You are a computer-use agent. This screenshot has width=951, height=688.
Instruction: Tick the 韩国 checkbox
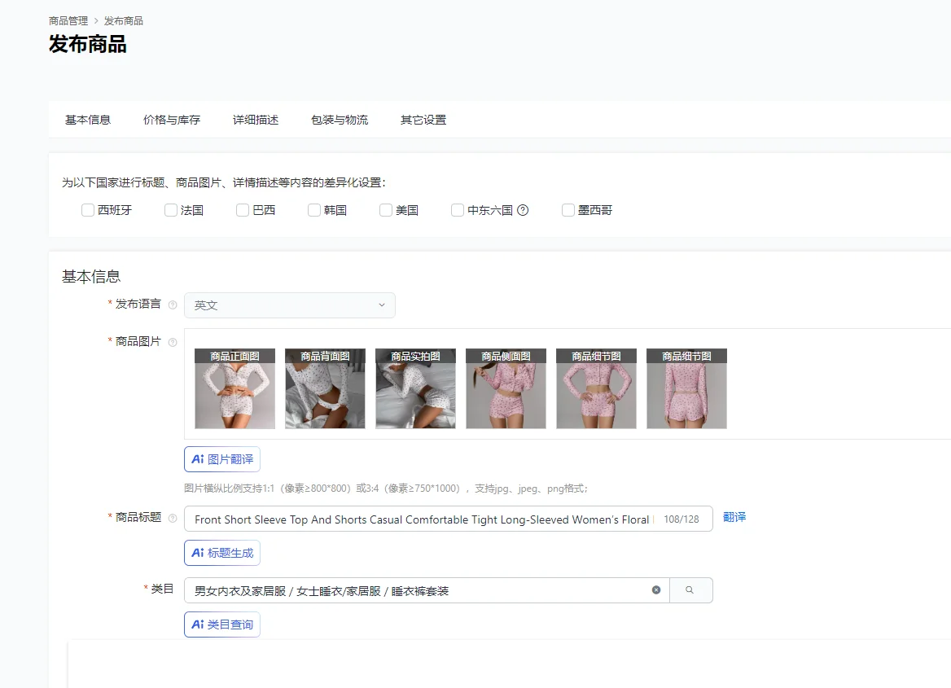[314, 210]
